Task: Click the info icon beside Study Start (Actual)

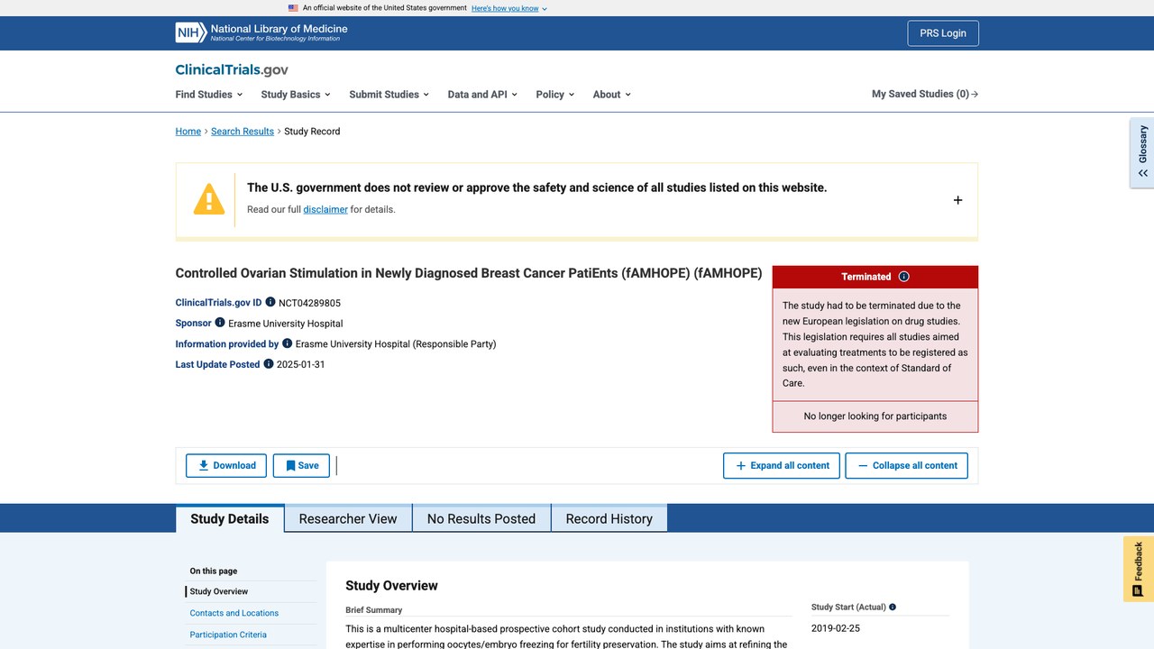Action: 893,608
